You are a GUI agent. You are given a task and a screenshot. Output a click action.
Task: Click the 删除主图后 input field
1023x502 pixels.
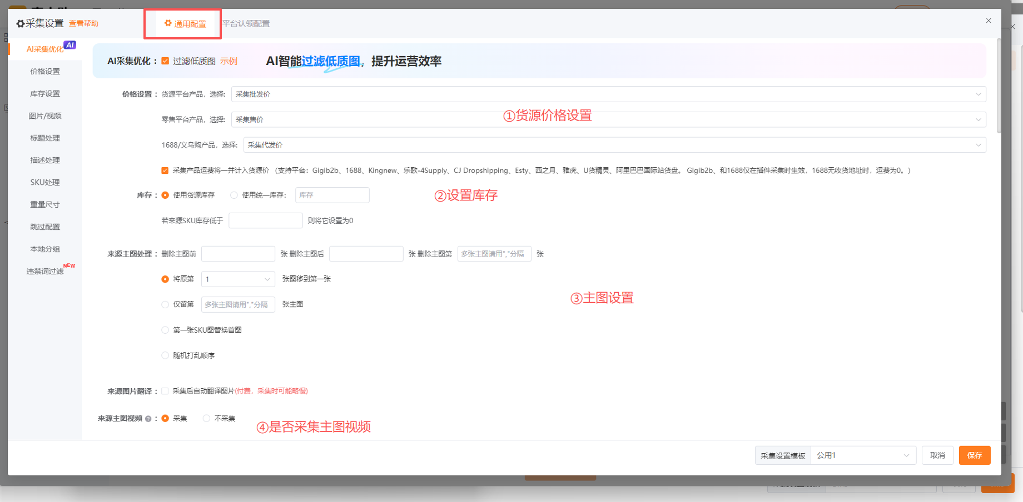pyautogui.click(x=366, y=254)
